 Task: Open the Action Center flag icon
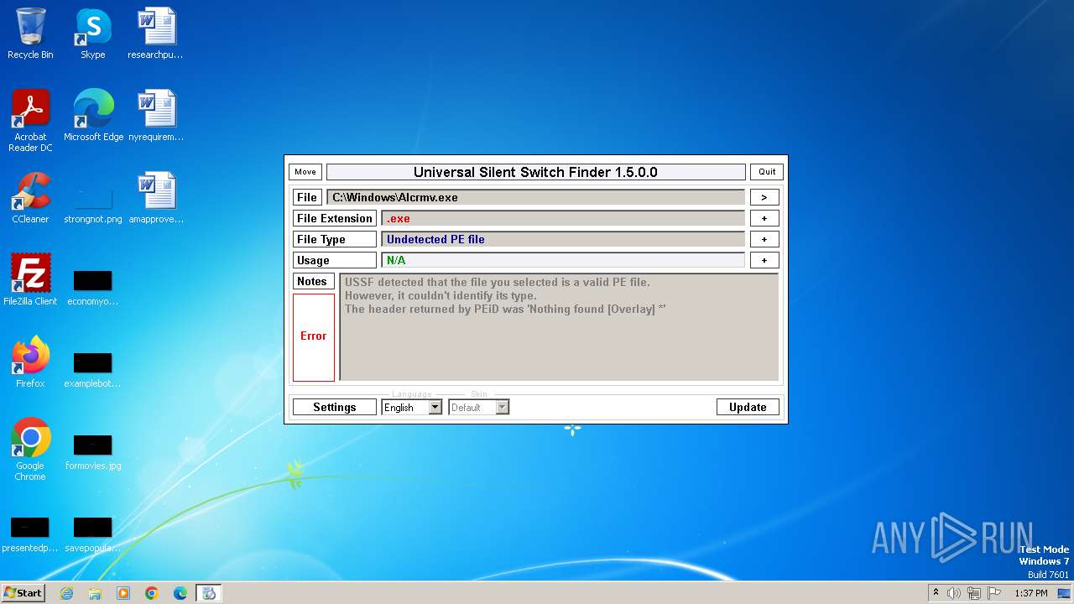click(x=994, y=593)
